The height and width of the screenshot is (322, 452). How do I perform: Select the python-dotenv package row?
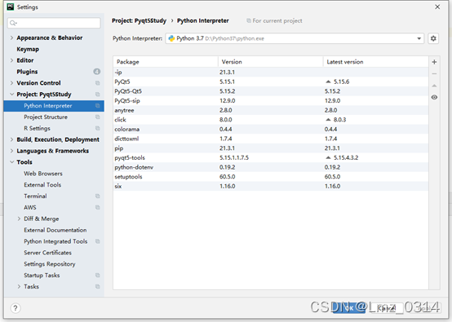tap(271, 167)
